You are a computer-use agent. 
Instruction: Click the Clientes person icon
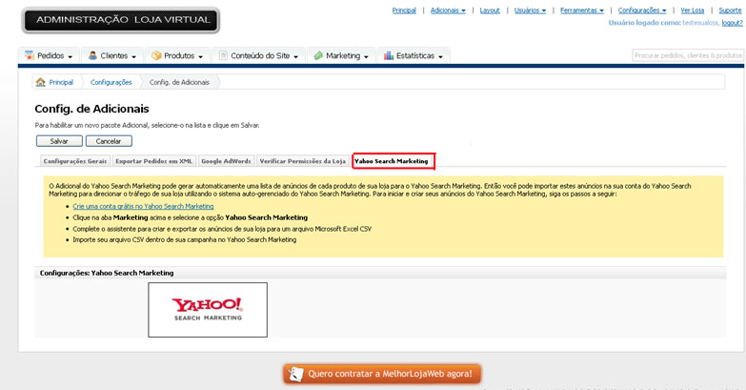click(x=92, y=55)
